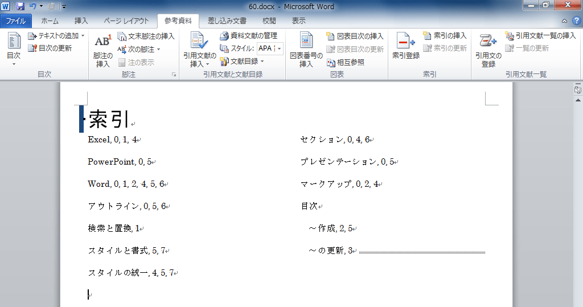Click 索引の挿入
The image size is (583, 307).
tap(445, 36)
